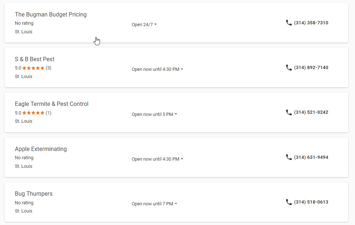This screenshot has height=225, width=355.
Task: Open Eagle Termite & Pest Control listing
Action: (52, 104)
